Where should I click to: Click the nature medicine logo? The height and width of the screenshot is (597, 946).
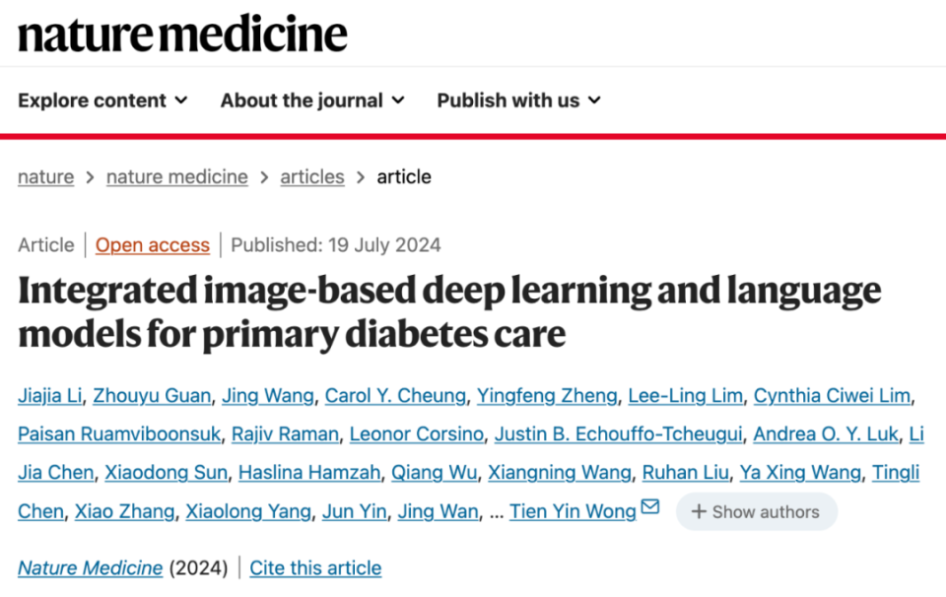(x=181, y=33)
